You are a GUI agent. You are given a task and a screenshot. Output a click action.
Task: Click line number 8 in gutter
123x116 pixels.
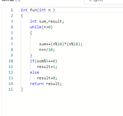(12, 50)
